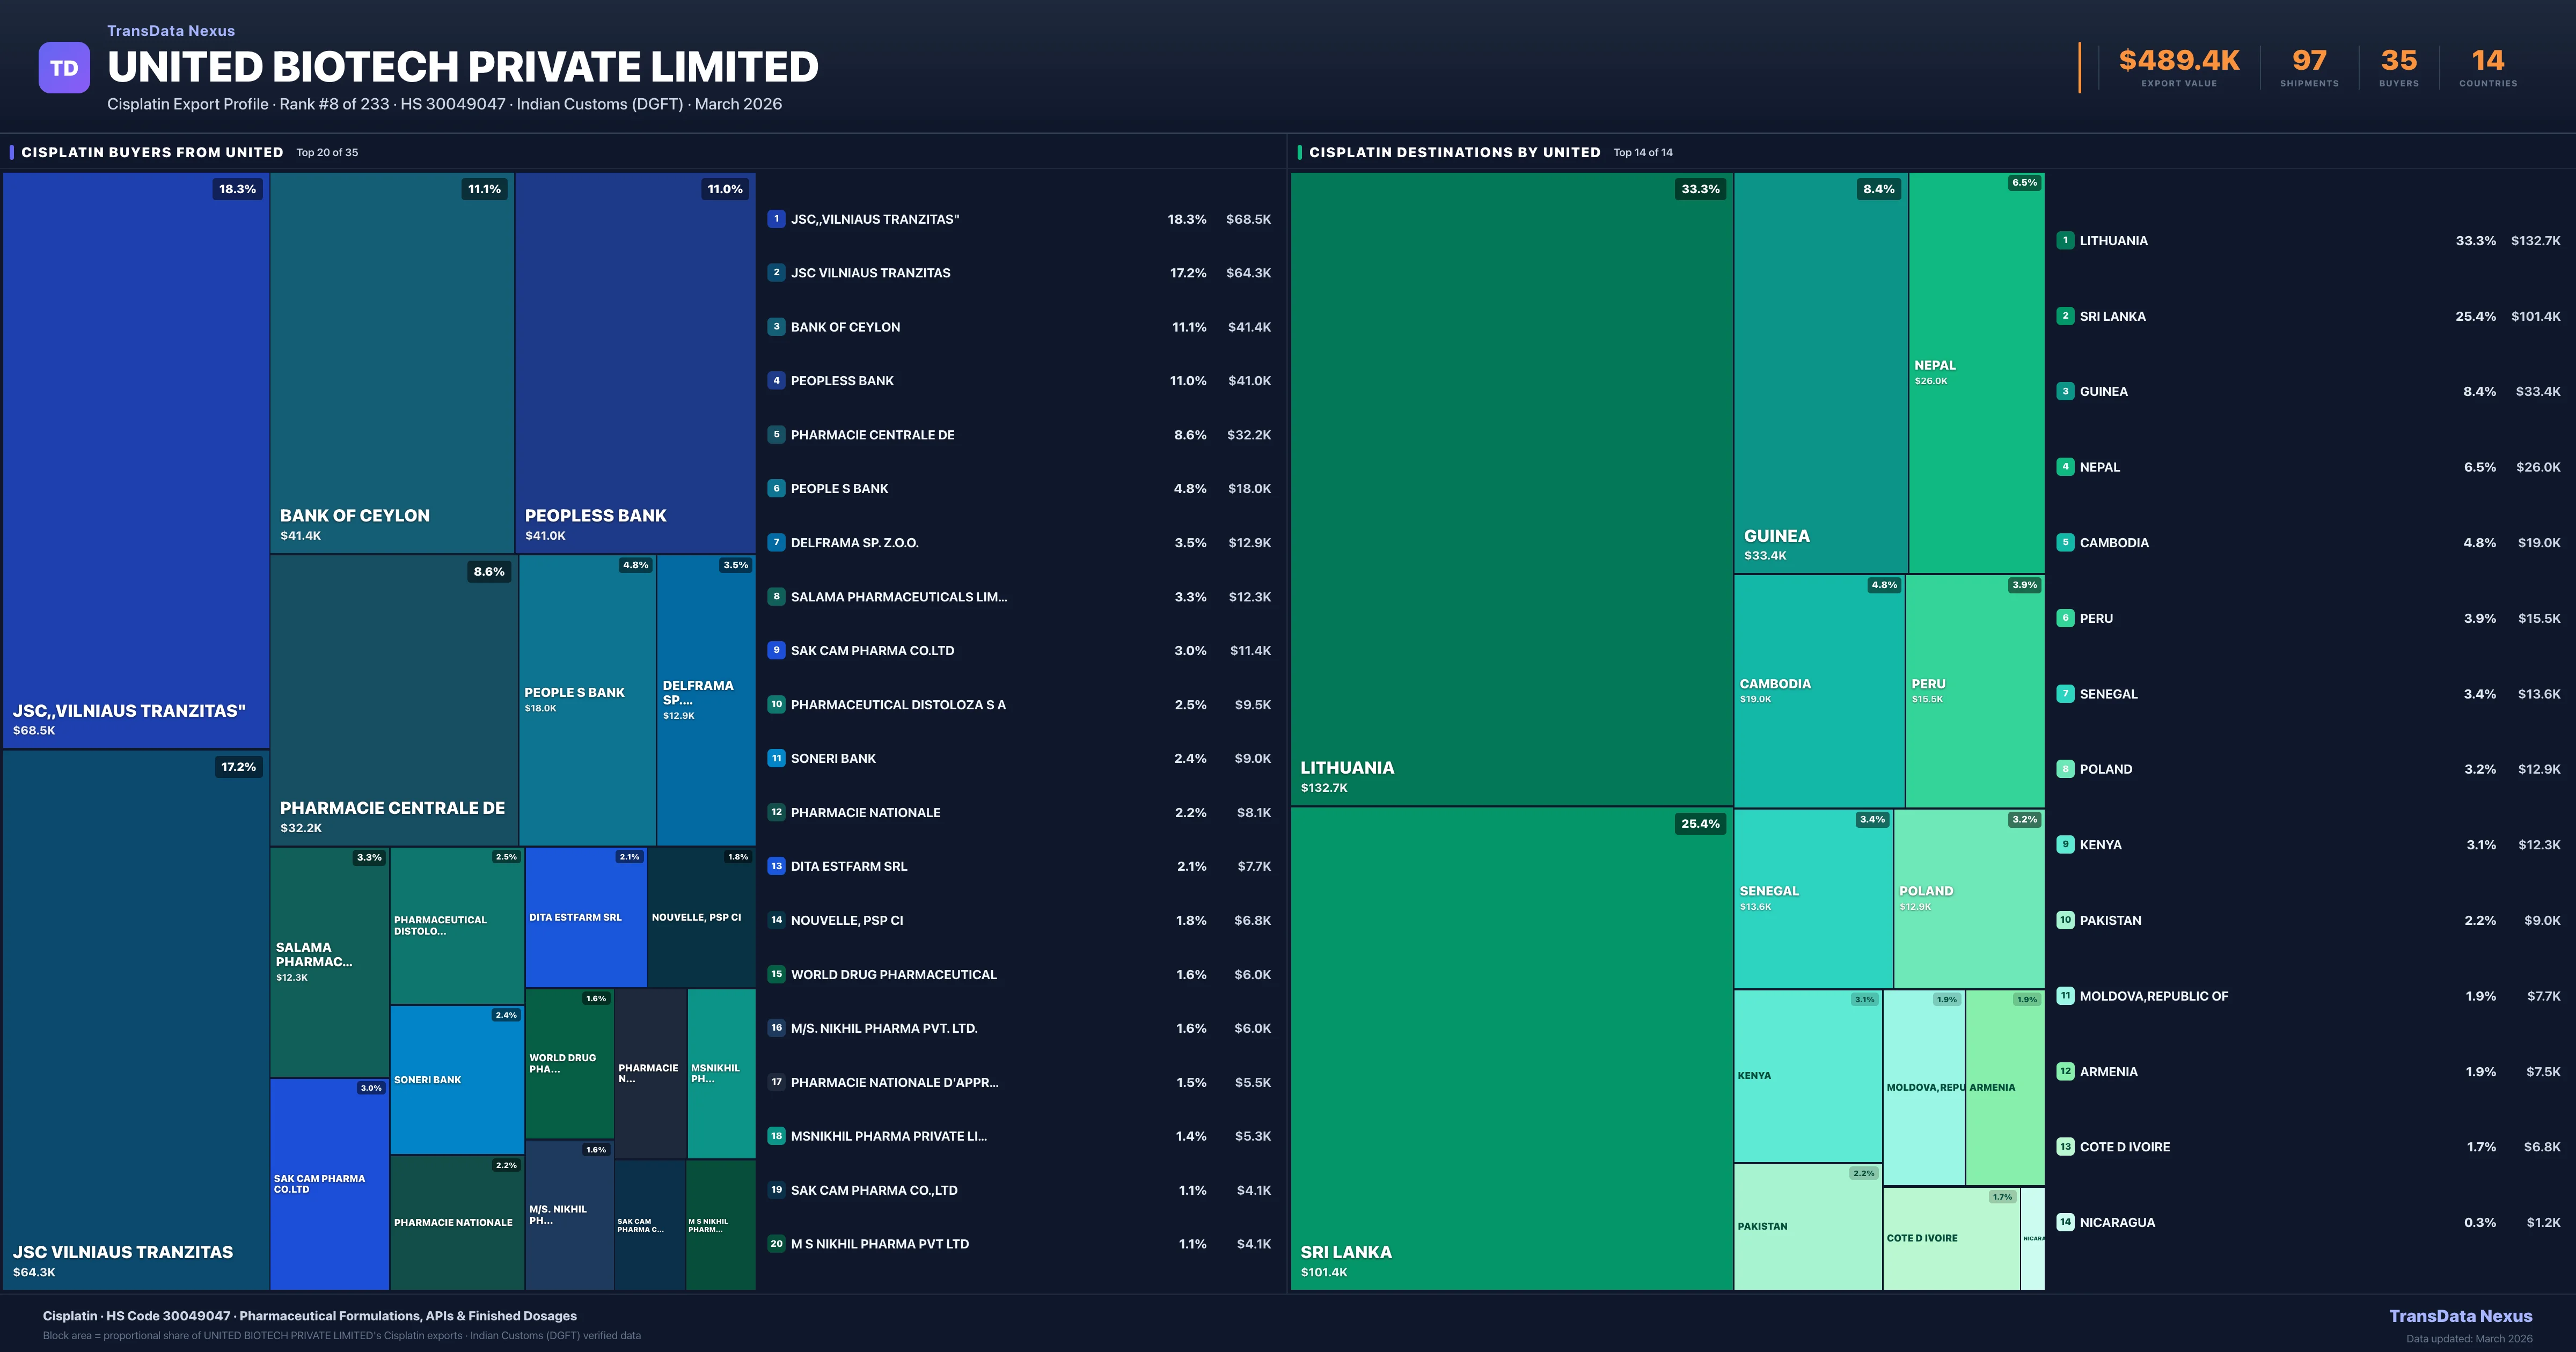Click the TD logo icon

(x=64, y=68)
